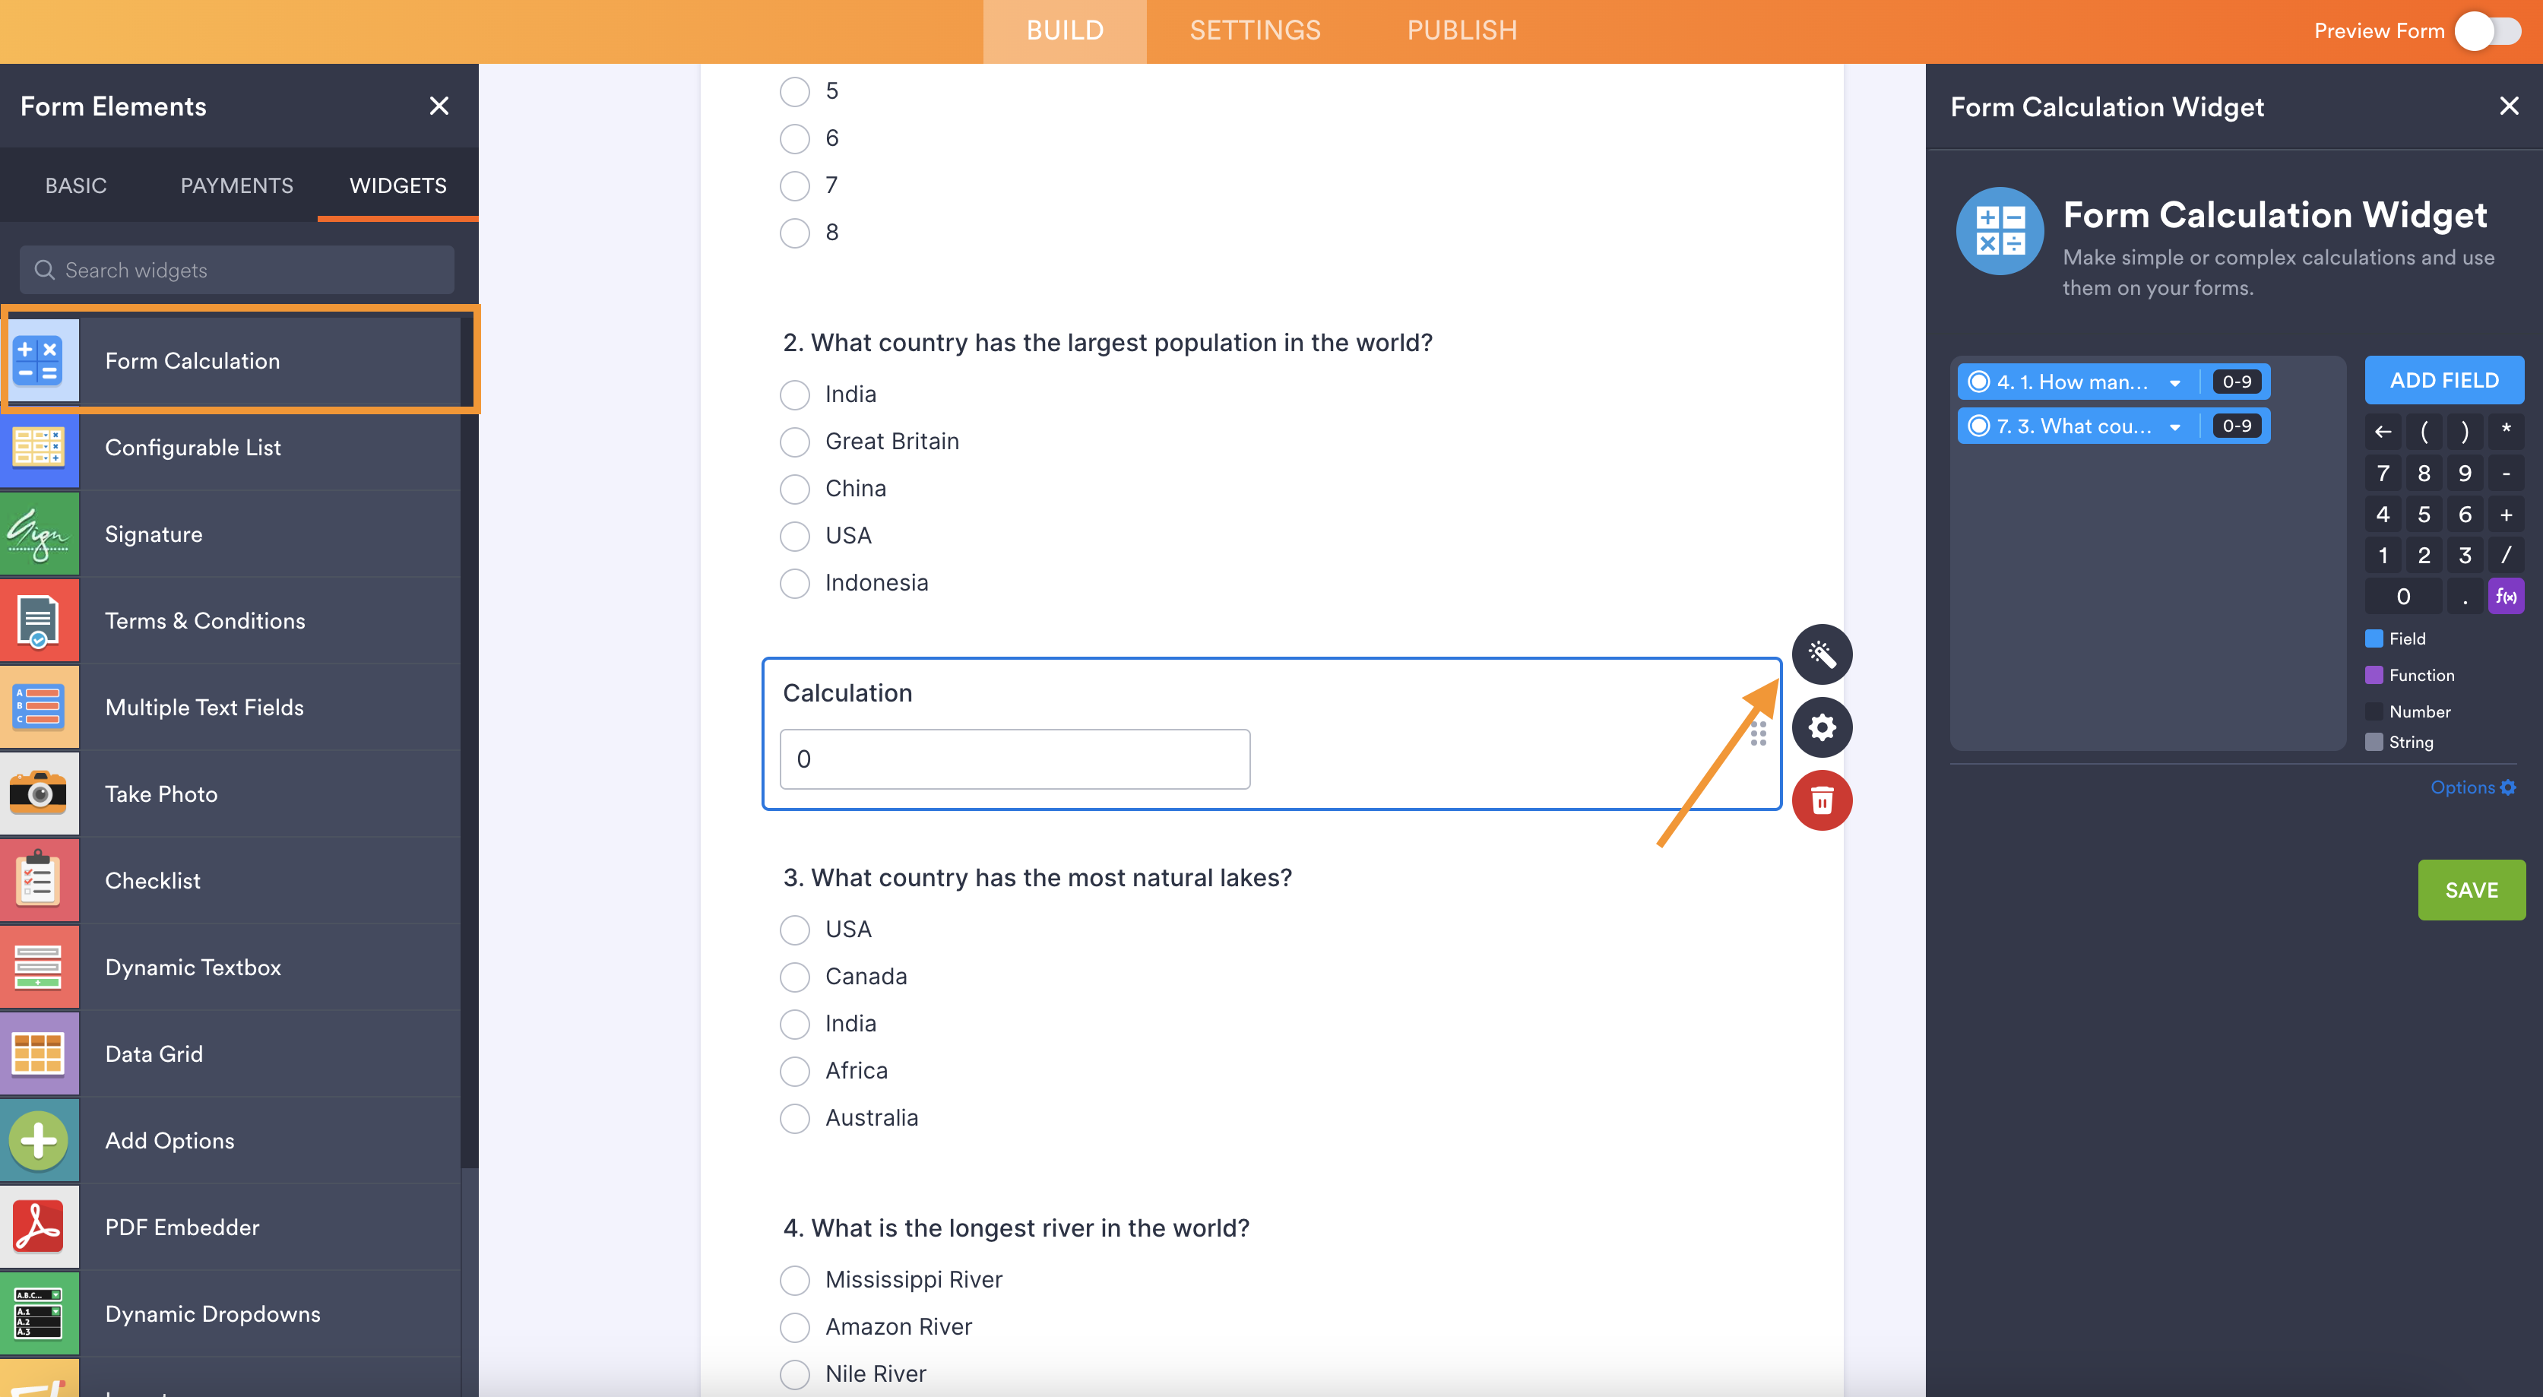
Task: Open the Calculation field's gear settings
Action: 1821,727
